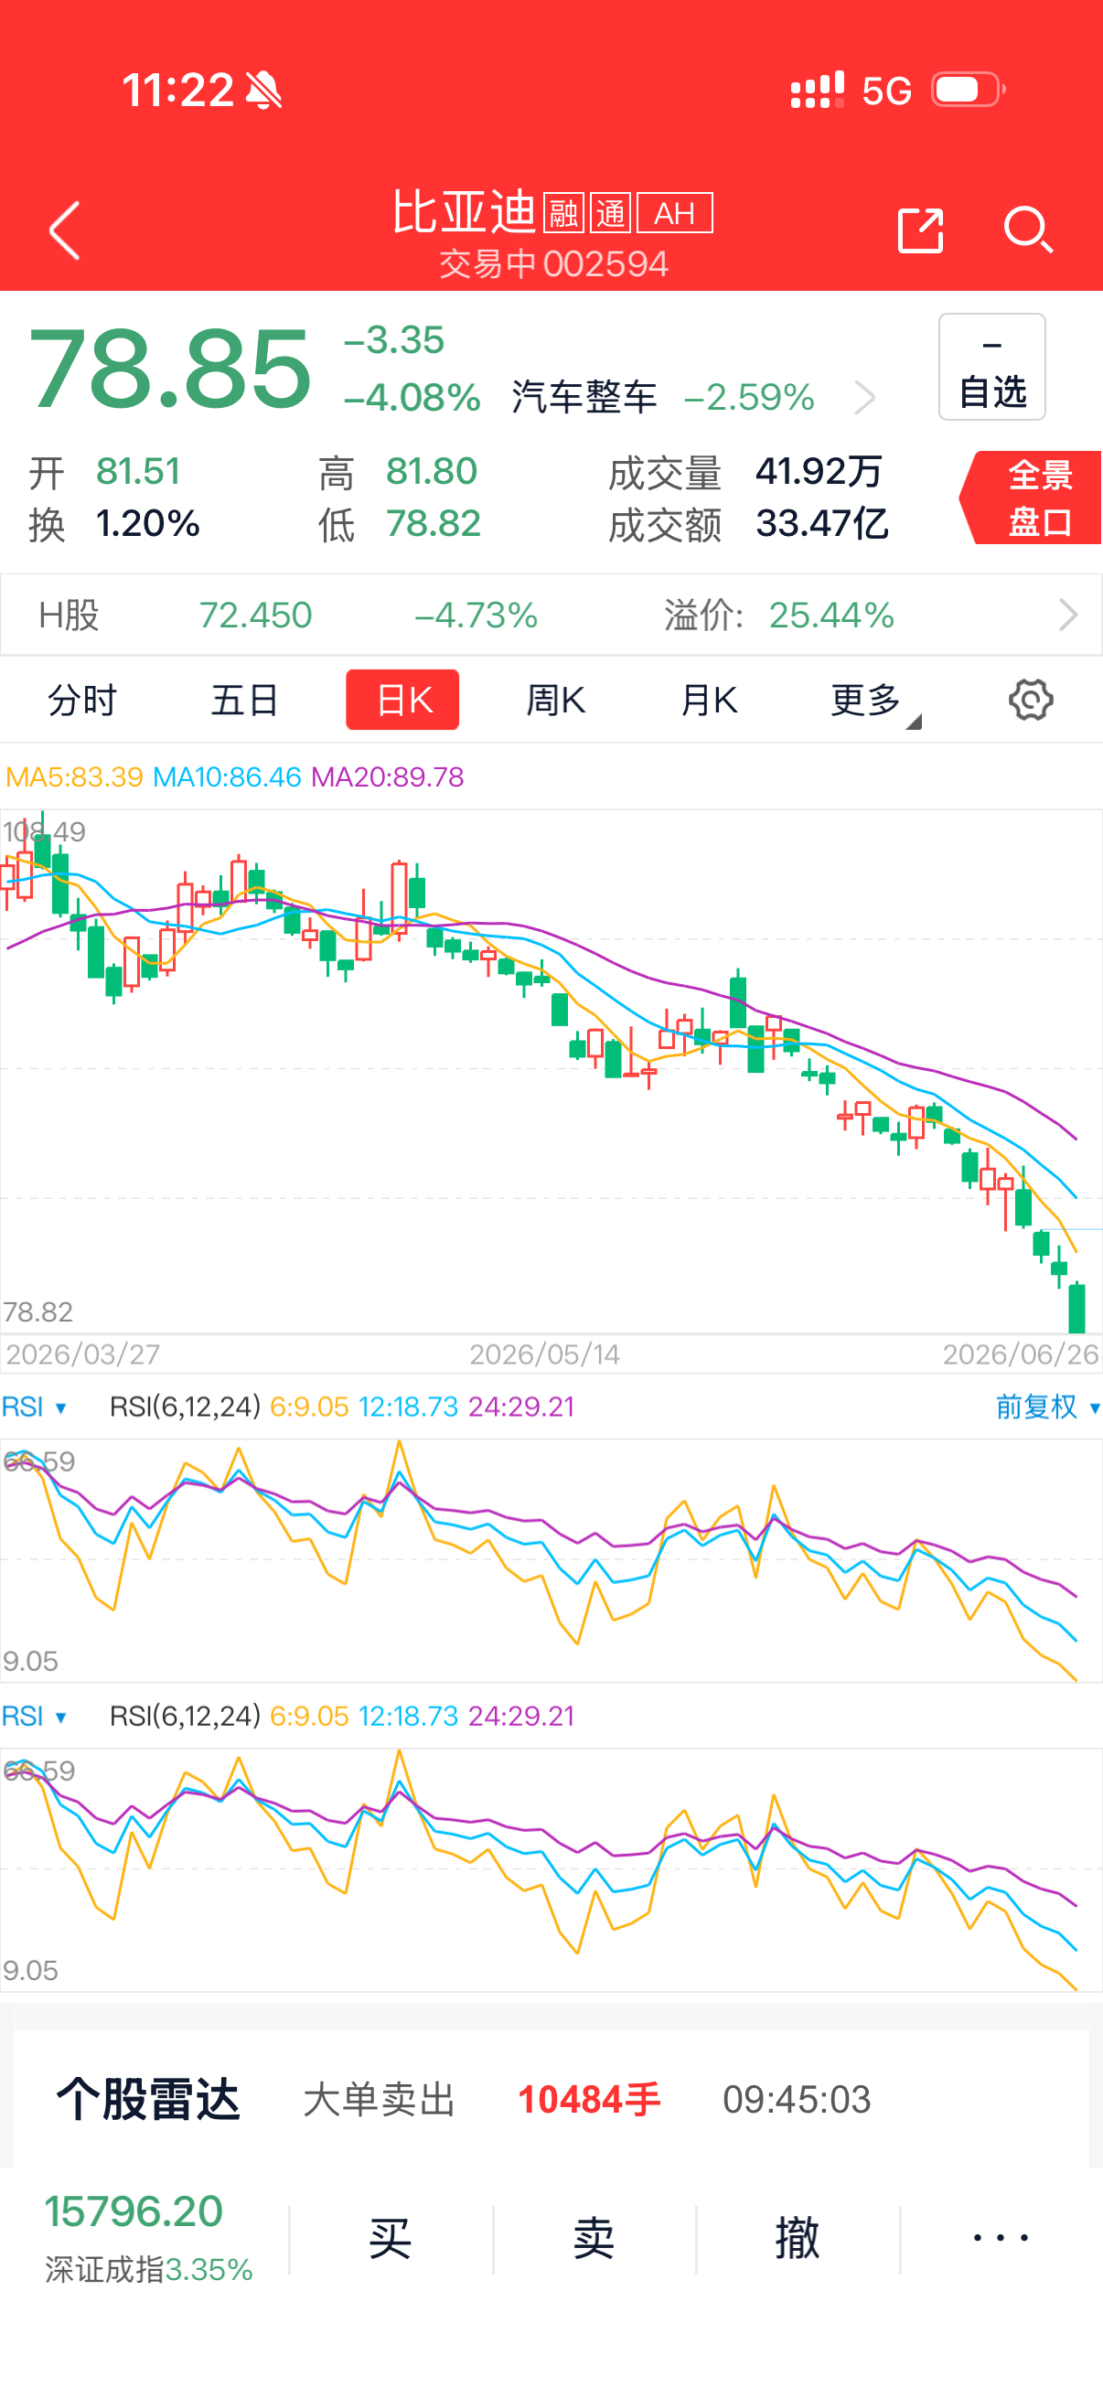Screen dimensions: 1103x2398
Task: Remove stock from 自选 watchlist
Action: [x=991, y=367]
